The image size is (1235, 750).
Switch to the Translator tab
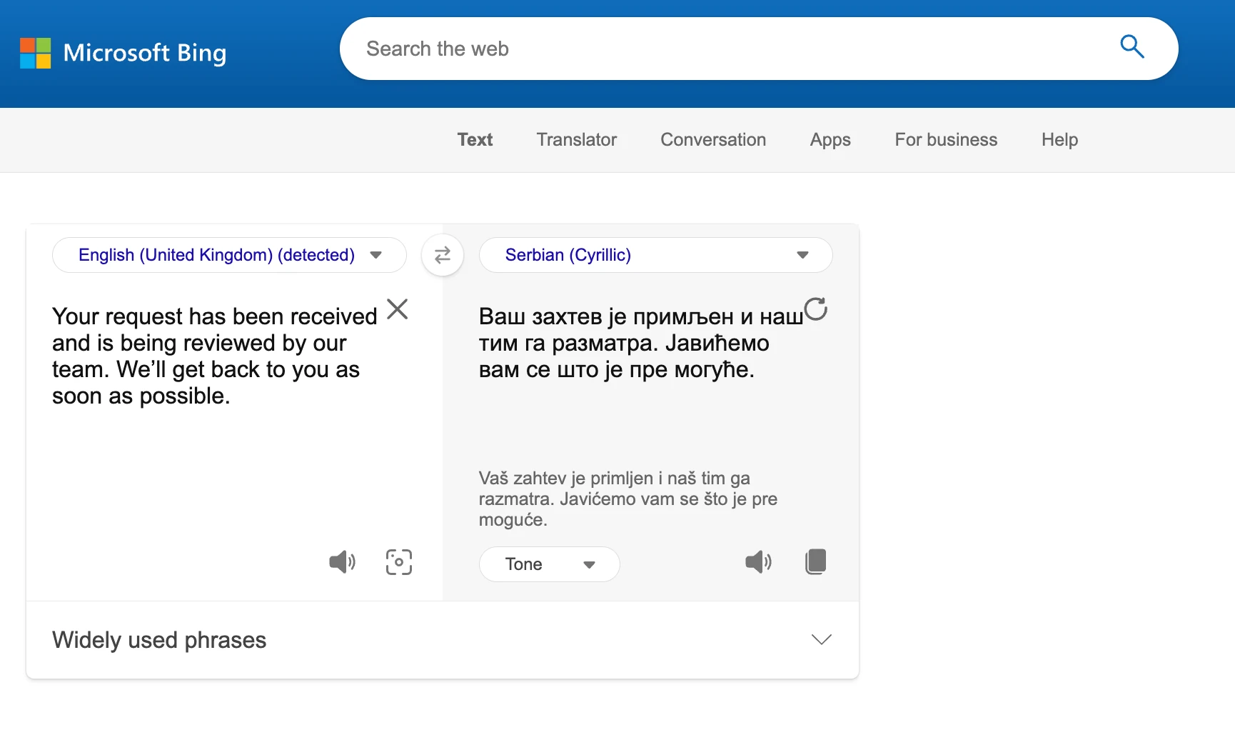click(576, 140)
